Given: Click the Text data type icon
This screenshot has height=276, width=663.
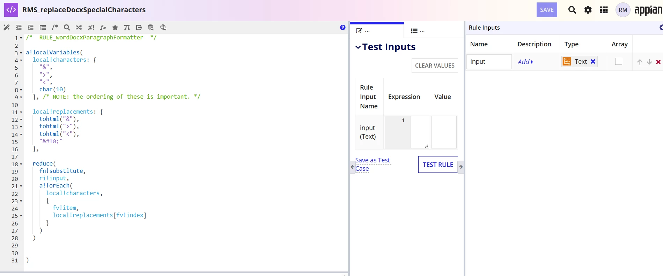Looking at the screenshot, I should point(567,62).
